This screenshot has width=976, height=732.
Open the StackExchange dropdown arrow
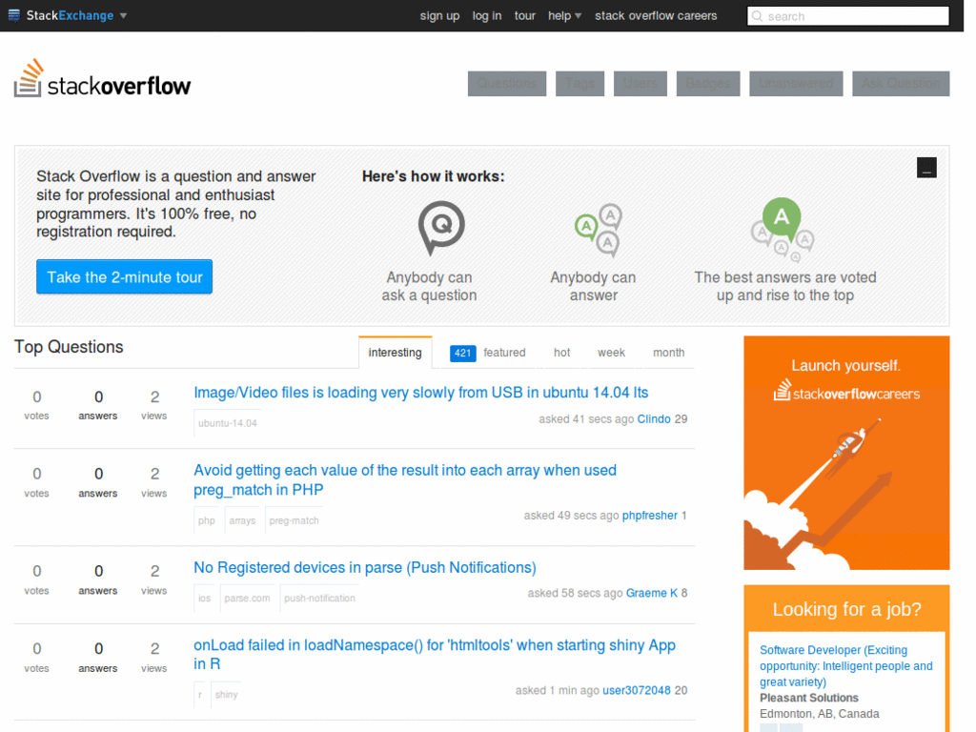123,15
